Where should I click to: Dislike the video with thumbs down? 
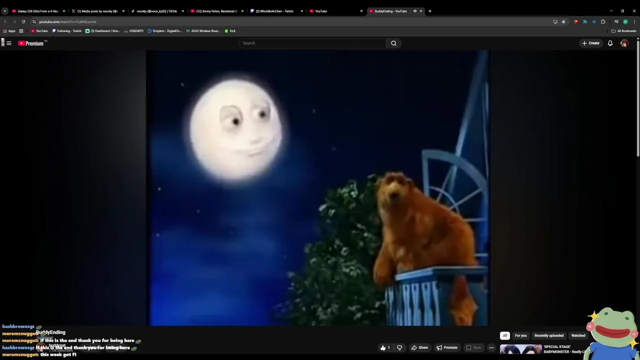point(399,347)
